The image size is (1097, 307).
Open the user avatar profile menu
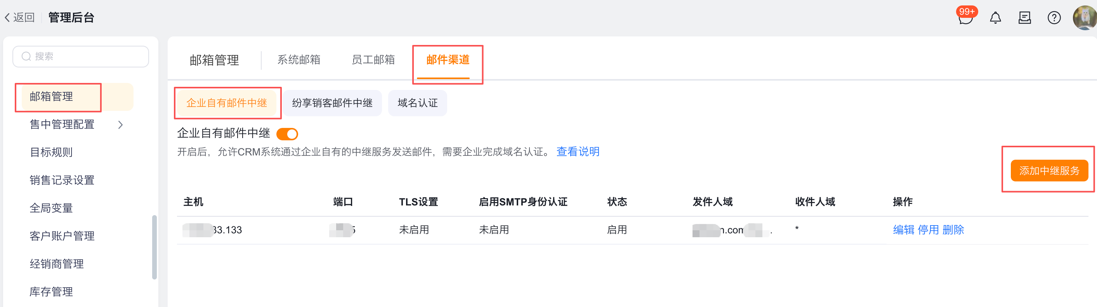point(1084,18)
